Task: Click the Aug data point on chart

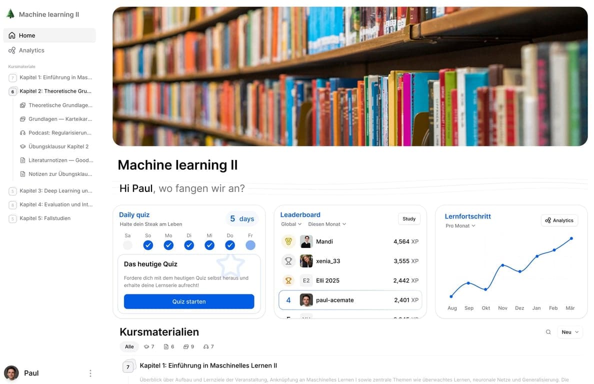Action: (451, 296)
